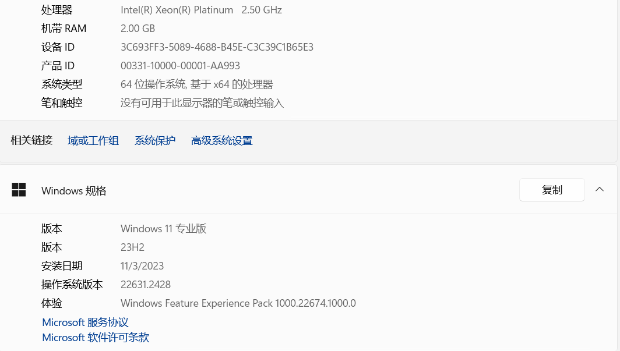Open Microsoft 软件许可条款 link
This screenshot has width=620, height=351.
tap(96, 338)
